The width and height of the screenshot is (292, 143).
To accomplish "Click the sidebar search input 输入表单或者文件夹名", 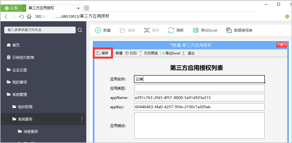I will tap(40, 30).
